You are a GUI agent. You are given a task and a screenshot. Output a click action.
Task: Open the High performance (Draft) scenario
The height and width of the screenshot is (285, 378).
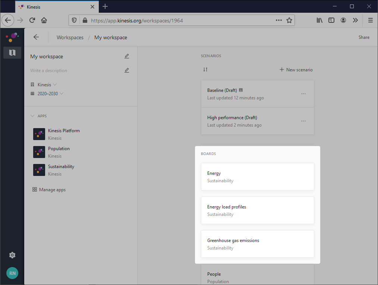point(258,121)
